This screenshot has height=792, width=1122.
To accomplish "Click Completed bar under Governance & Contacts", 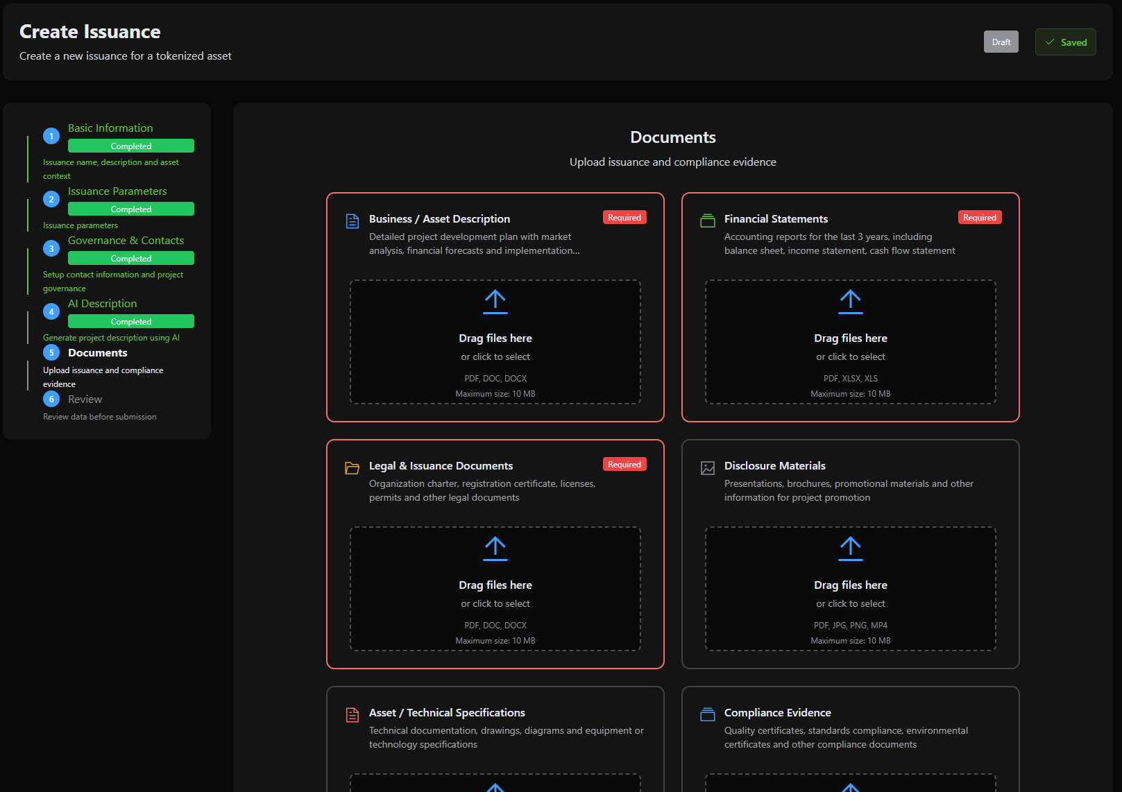I will (x=131, y=258).
